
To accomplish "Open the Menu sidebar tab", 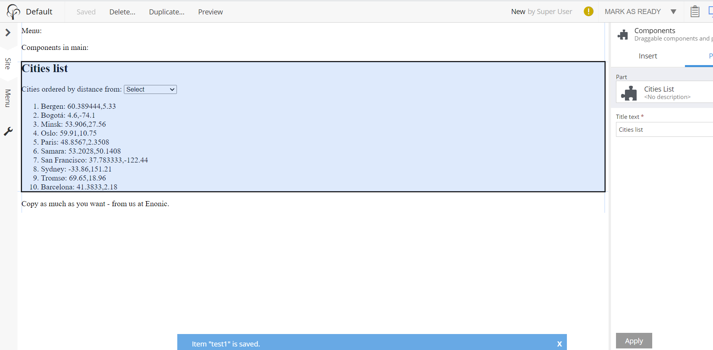I will (7, 98).
